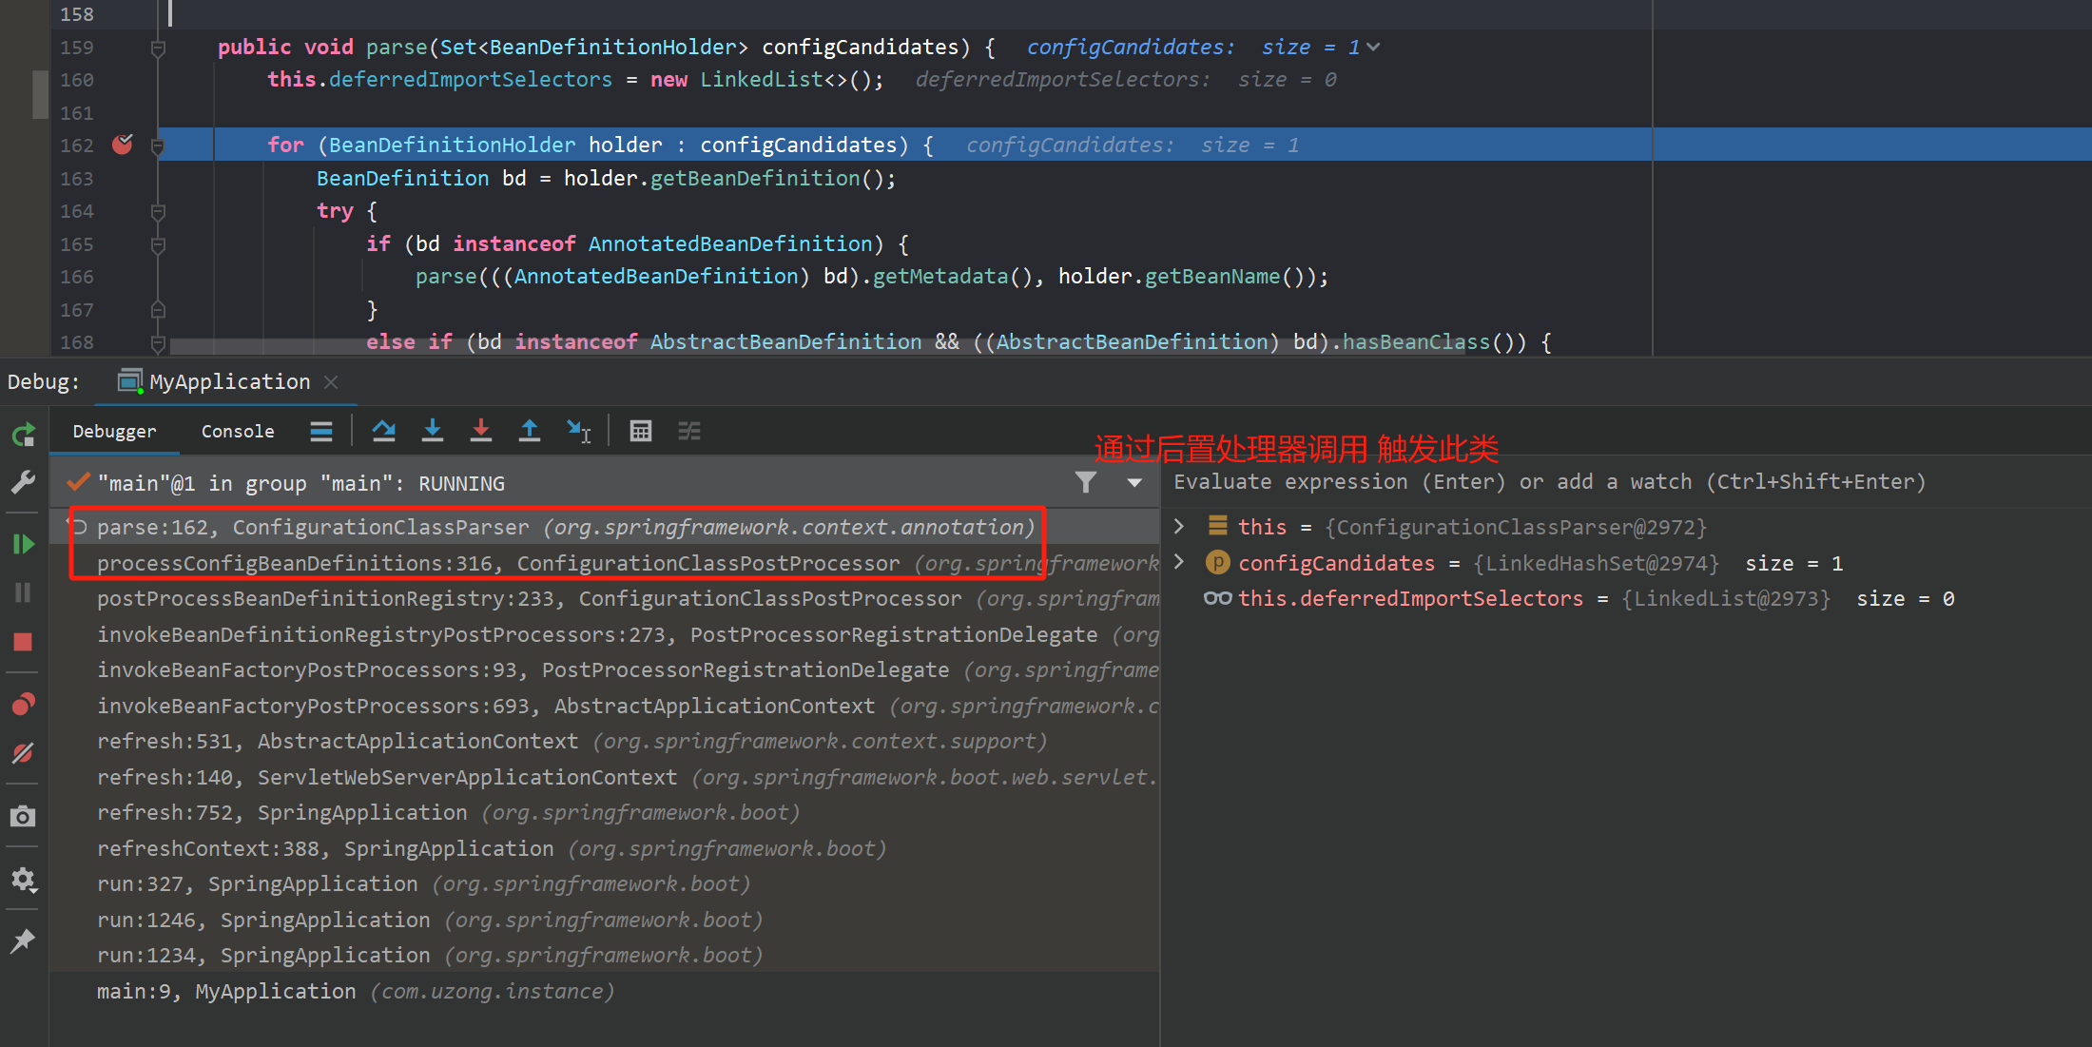Screen dimensions: 2092x1047
Task: Switch to the Console tab
Action: (x=238, y=431)
